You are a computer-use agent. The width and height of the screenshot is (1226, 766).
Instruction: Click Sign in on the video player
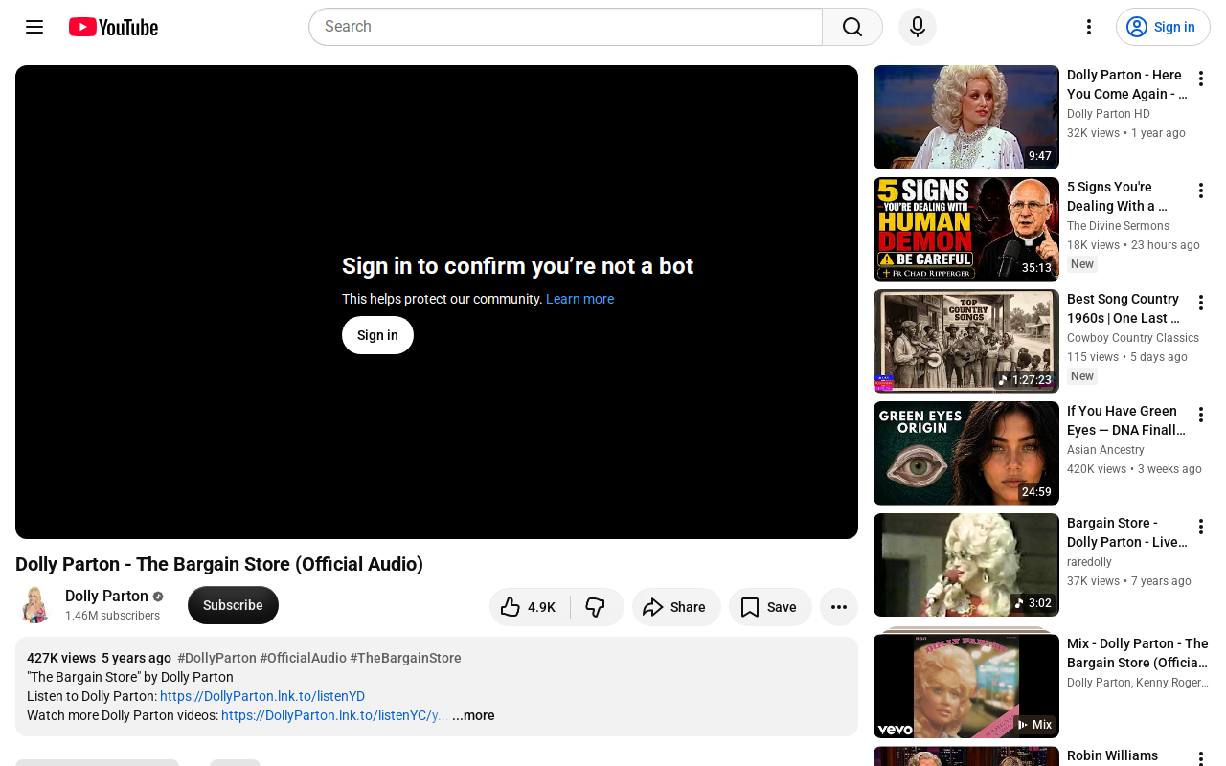click(377, 335)
